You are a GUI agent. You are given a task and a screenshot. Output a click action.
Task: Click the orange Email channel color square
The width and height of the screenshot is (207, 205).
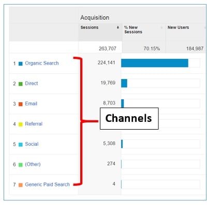[x=21, y=104]
